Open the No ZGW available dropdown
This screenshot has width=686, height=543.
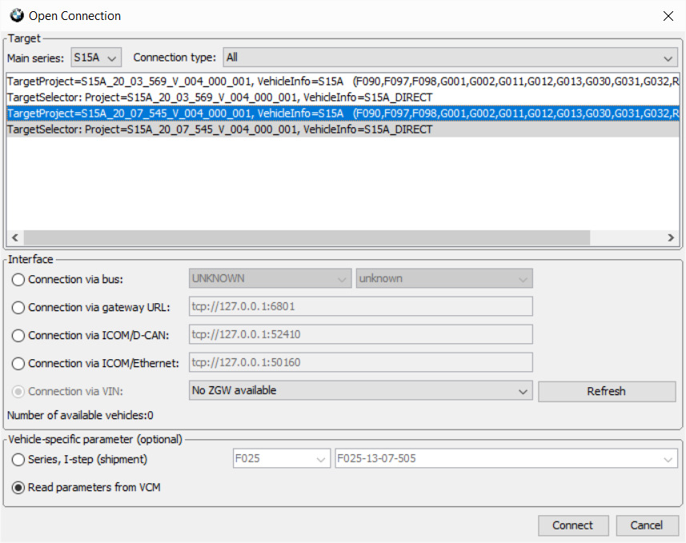[360, 390]
